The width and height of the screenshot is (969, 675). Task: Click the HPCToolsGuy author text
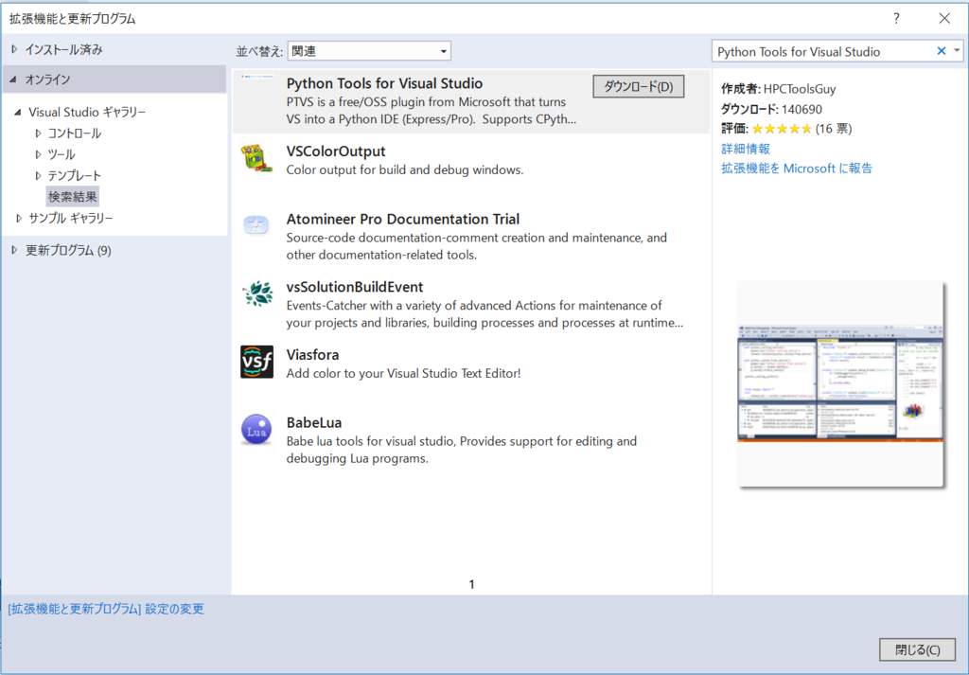point(800,88)
